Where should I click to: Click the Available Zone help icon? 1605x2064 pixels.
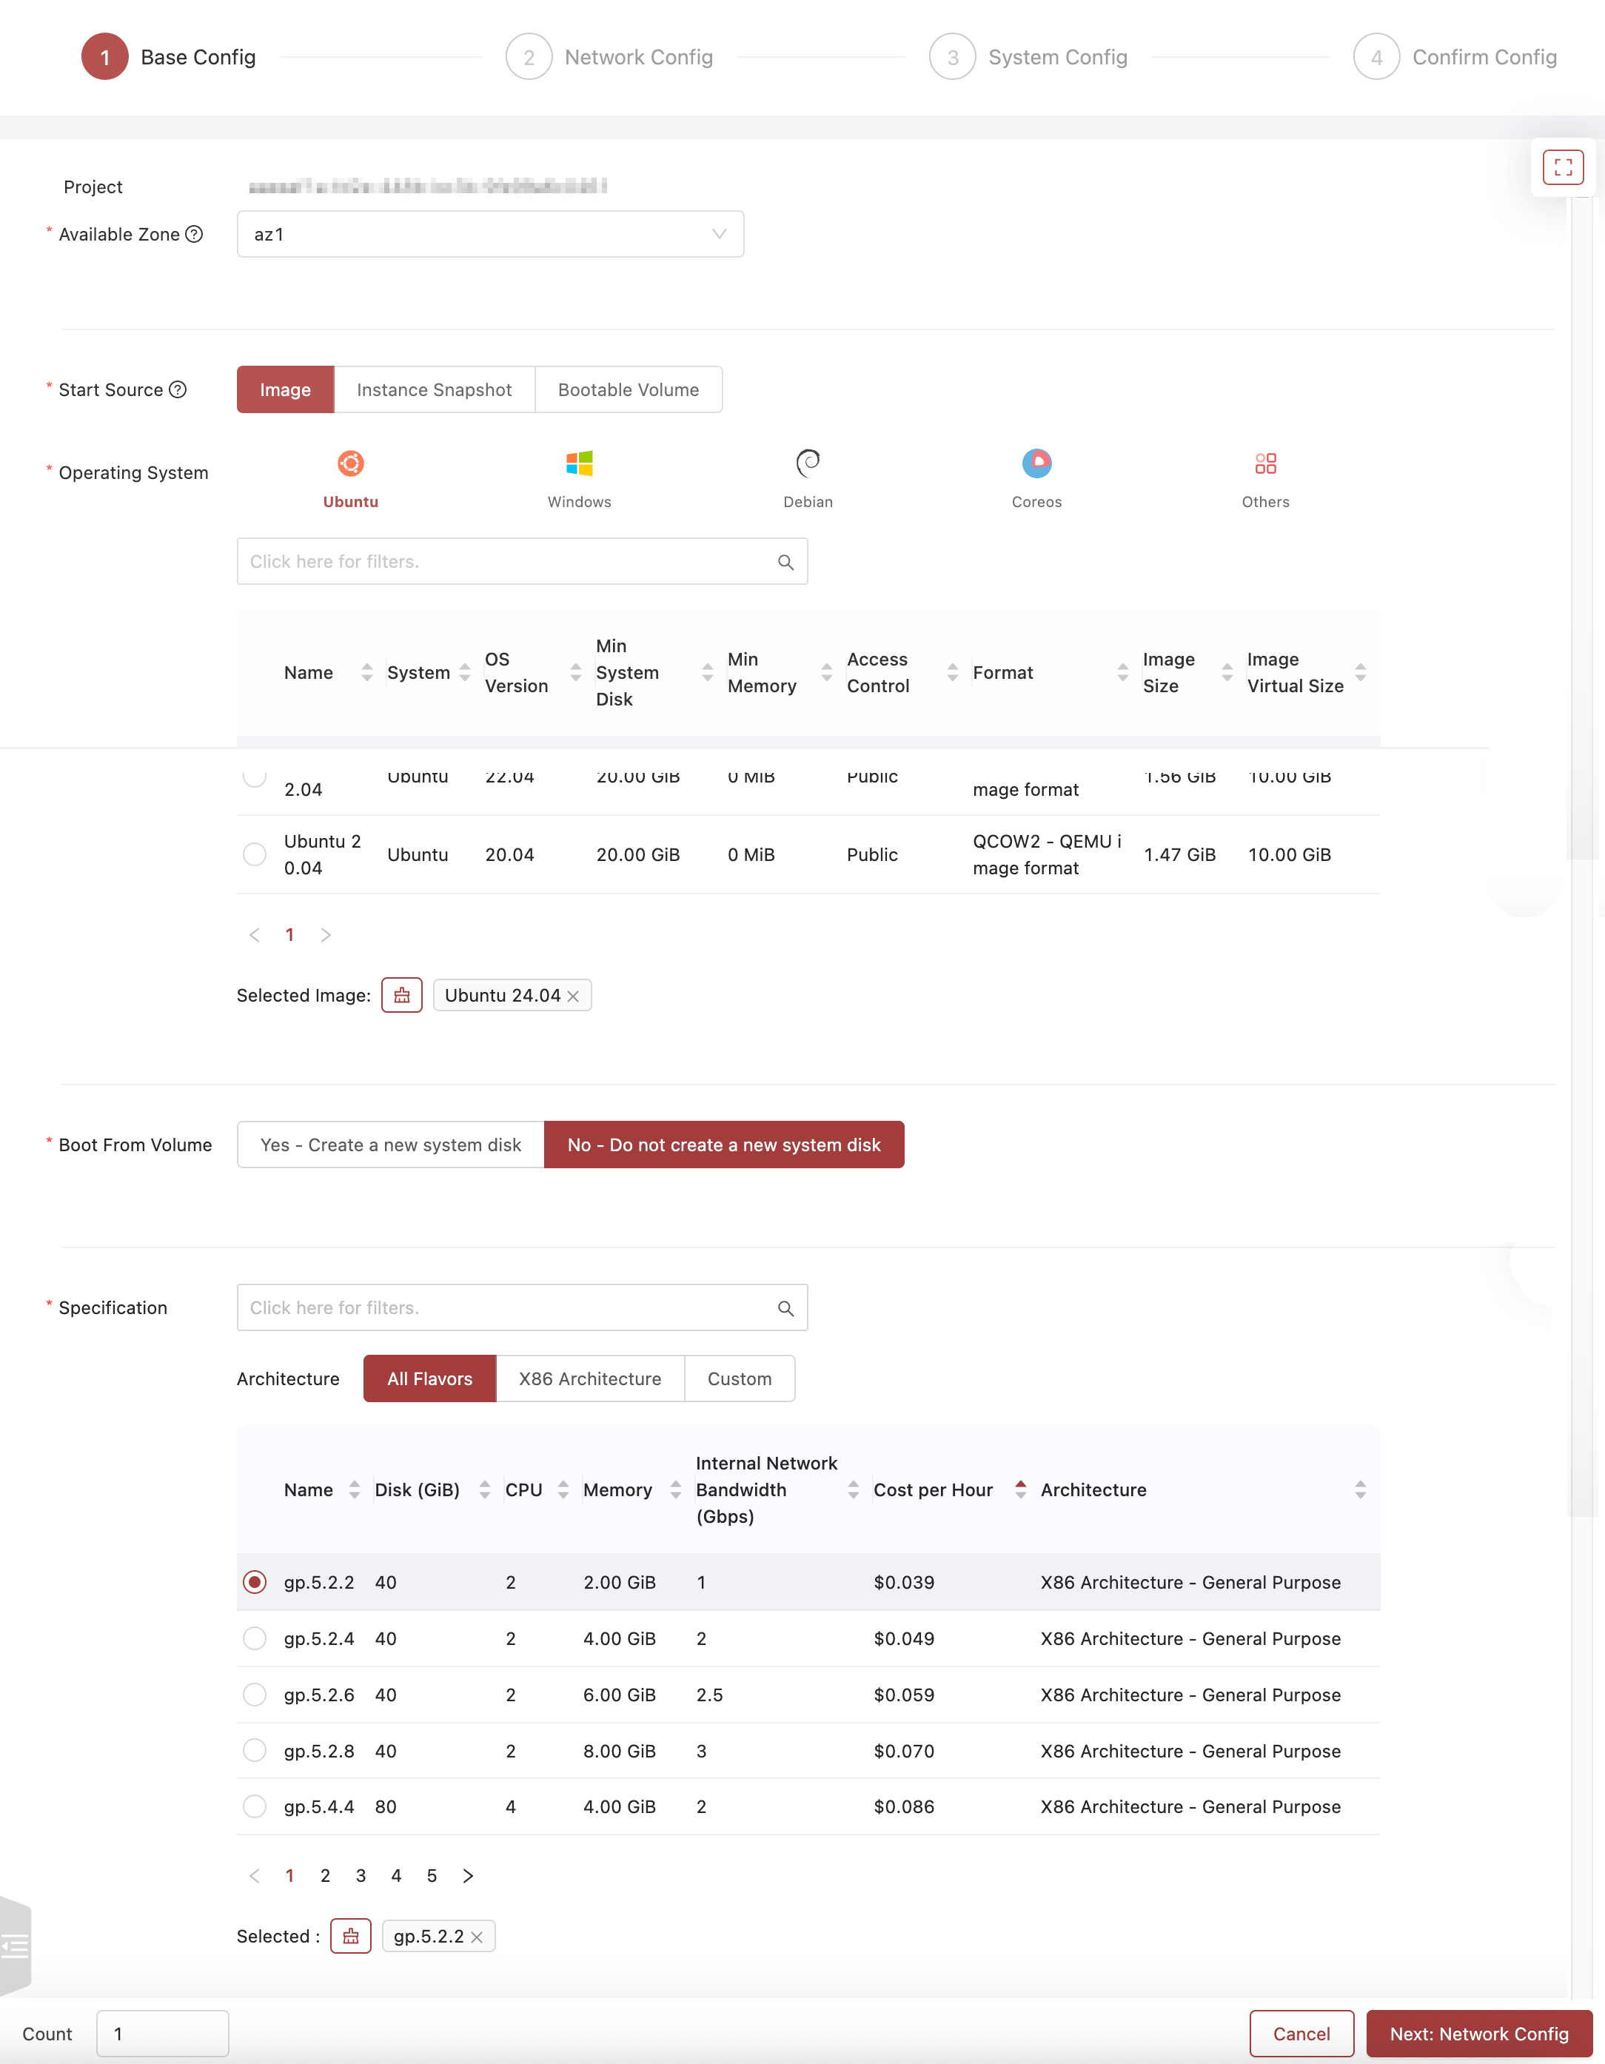(194, 235)
